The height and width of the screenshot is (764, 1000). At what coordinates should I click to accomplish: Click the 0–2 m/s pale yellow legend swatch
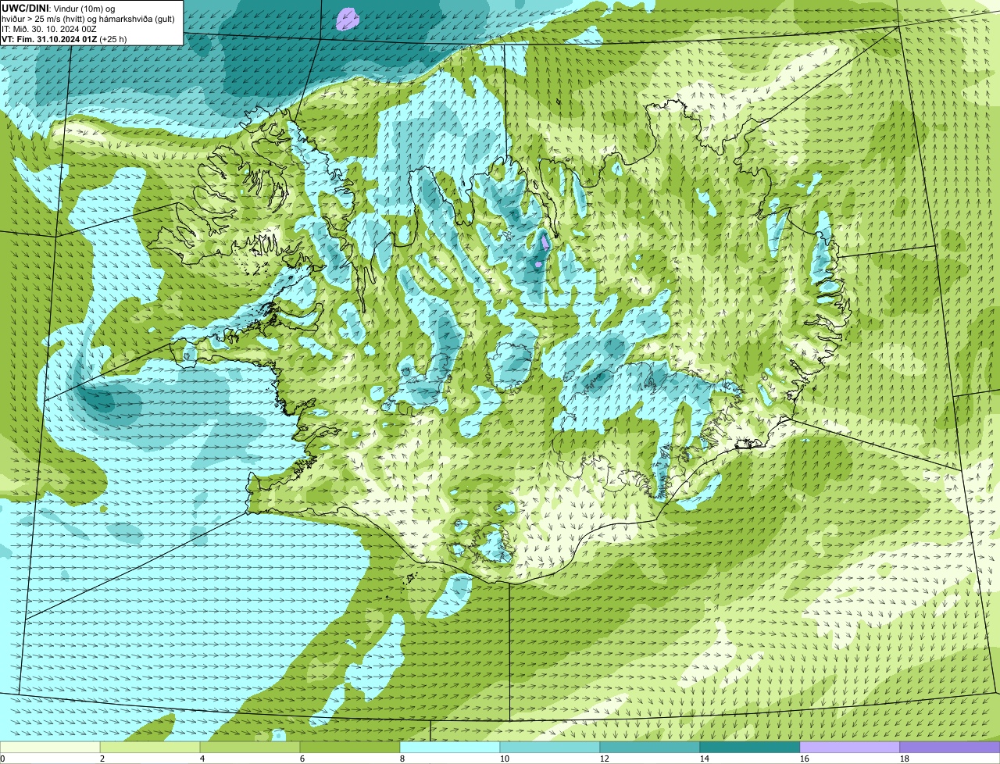coord(50,747)
